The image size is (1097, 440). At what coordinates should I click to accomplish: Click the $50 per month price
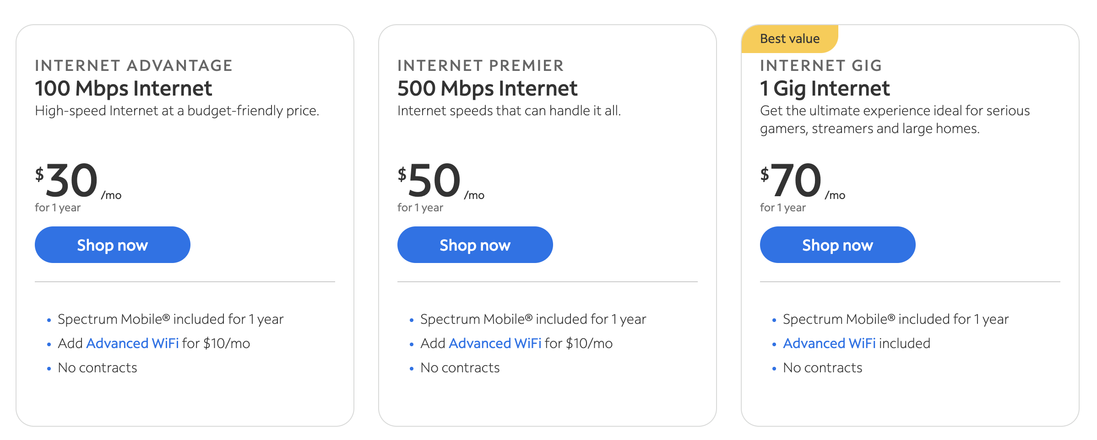point(441,181)
